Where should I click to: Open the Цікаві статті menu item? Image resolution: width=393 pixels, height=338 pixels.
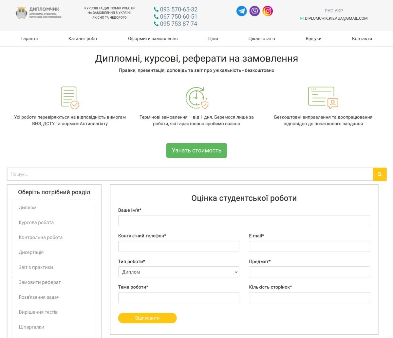(x=262, y=39)
